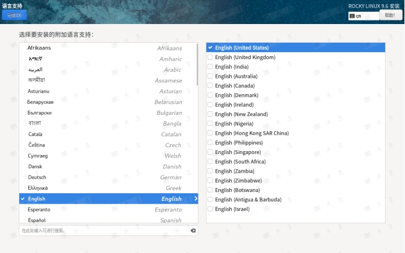The image size is (405, 253).
Task: Enable English (New Zealand) checkbox
Action: (210, 114)
